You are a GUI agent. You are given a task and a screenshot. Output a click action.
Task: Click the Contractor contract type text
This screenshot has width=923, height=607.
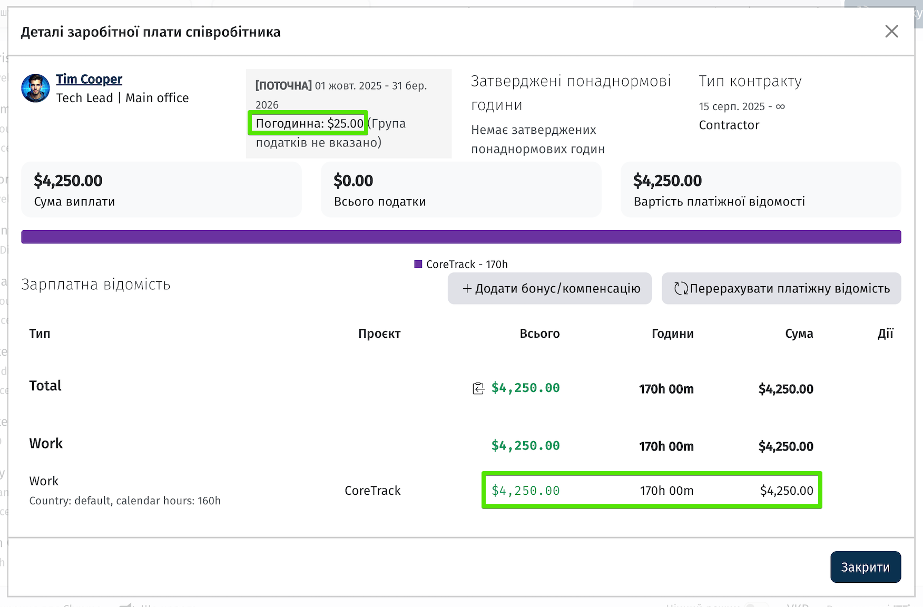click(x=729, y=125)
